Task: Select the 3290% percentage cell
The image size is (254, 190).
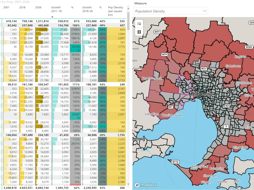Action: click(75, 89)
